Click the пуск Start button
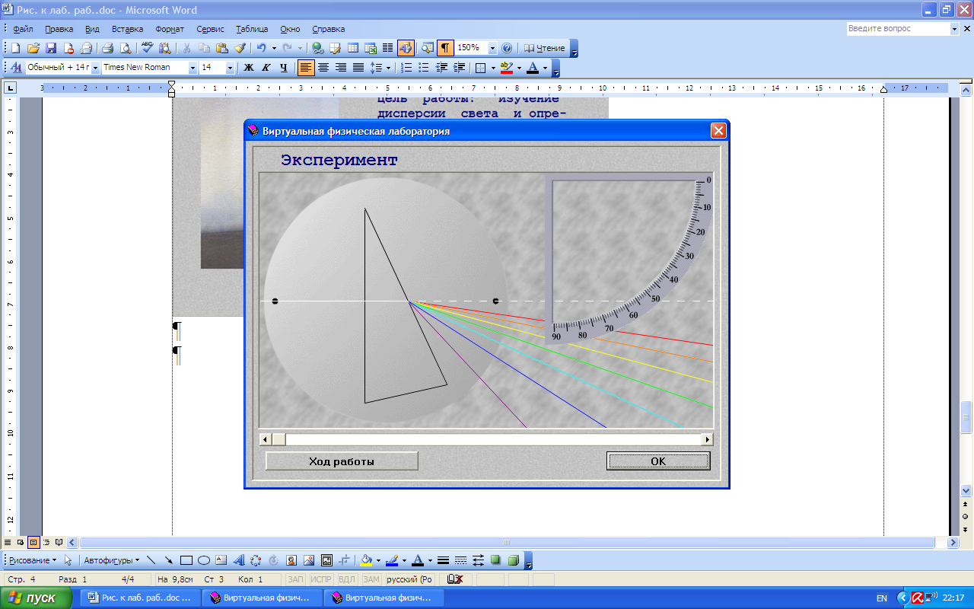The image size is (974, 609). [x=35, y=598]
